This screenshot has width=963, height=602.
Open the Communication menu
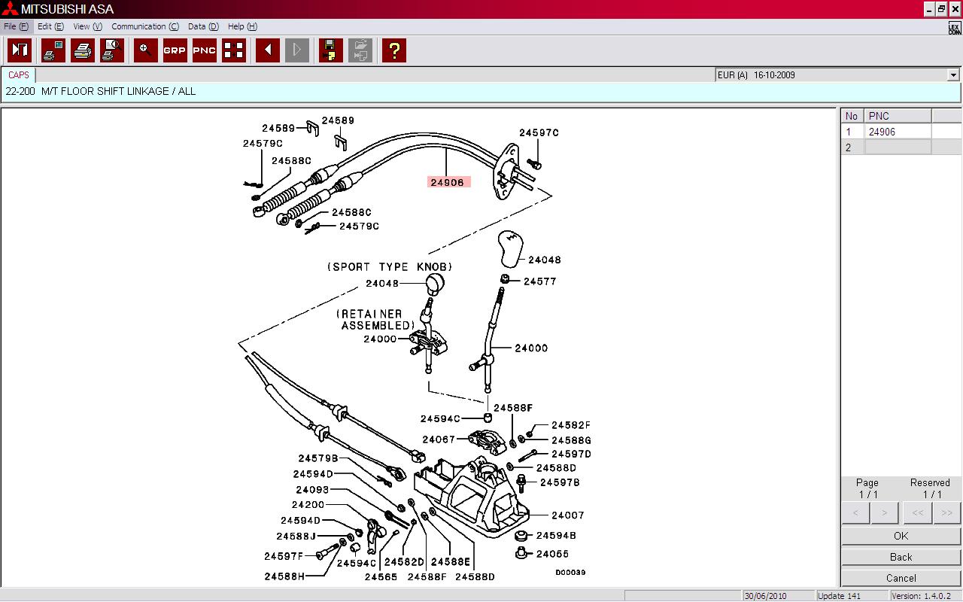point(145,26)
